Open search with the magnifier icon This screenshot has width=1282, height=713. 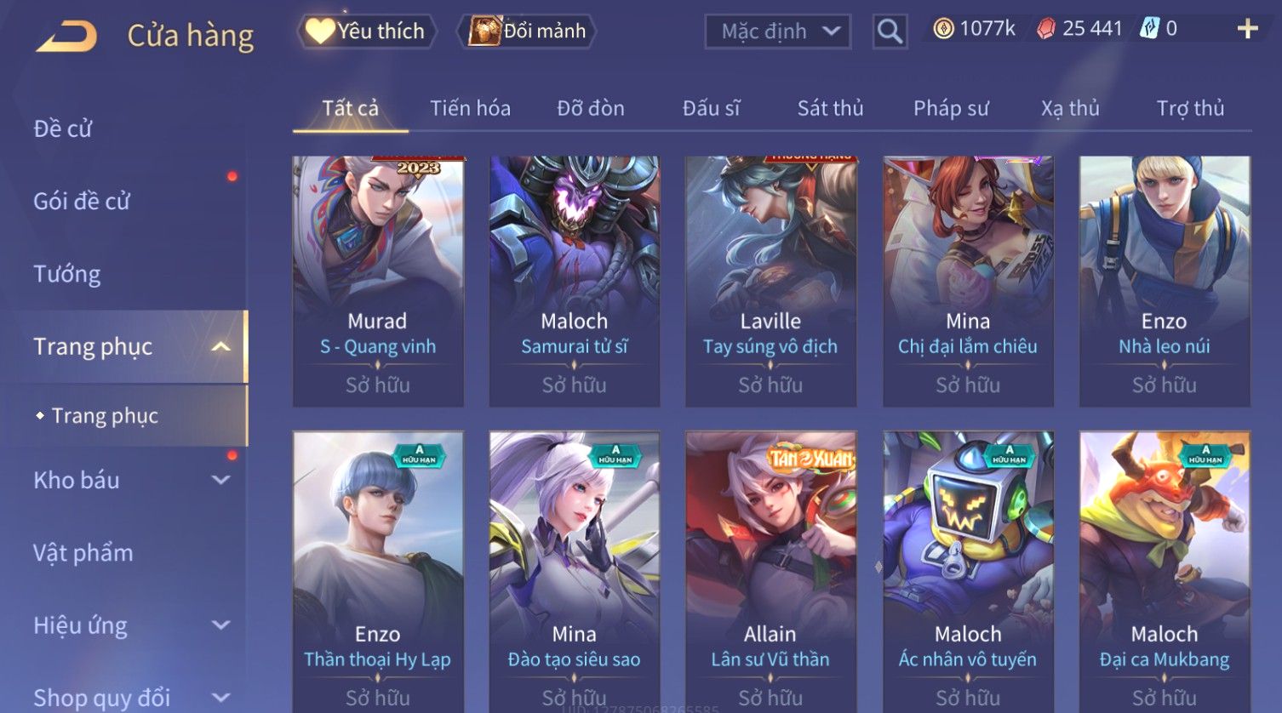coord(890,31)
